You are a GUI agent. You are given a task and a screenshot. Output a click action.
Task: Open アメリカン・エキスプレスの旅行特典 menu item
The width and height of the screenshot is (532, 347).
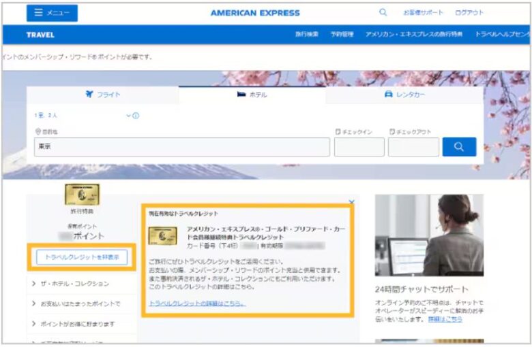click(413, 34)
